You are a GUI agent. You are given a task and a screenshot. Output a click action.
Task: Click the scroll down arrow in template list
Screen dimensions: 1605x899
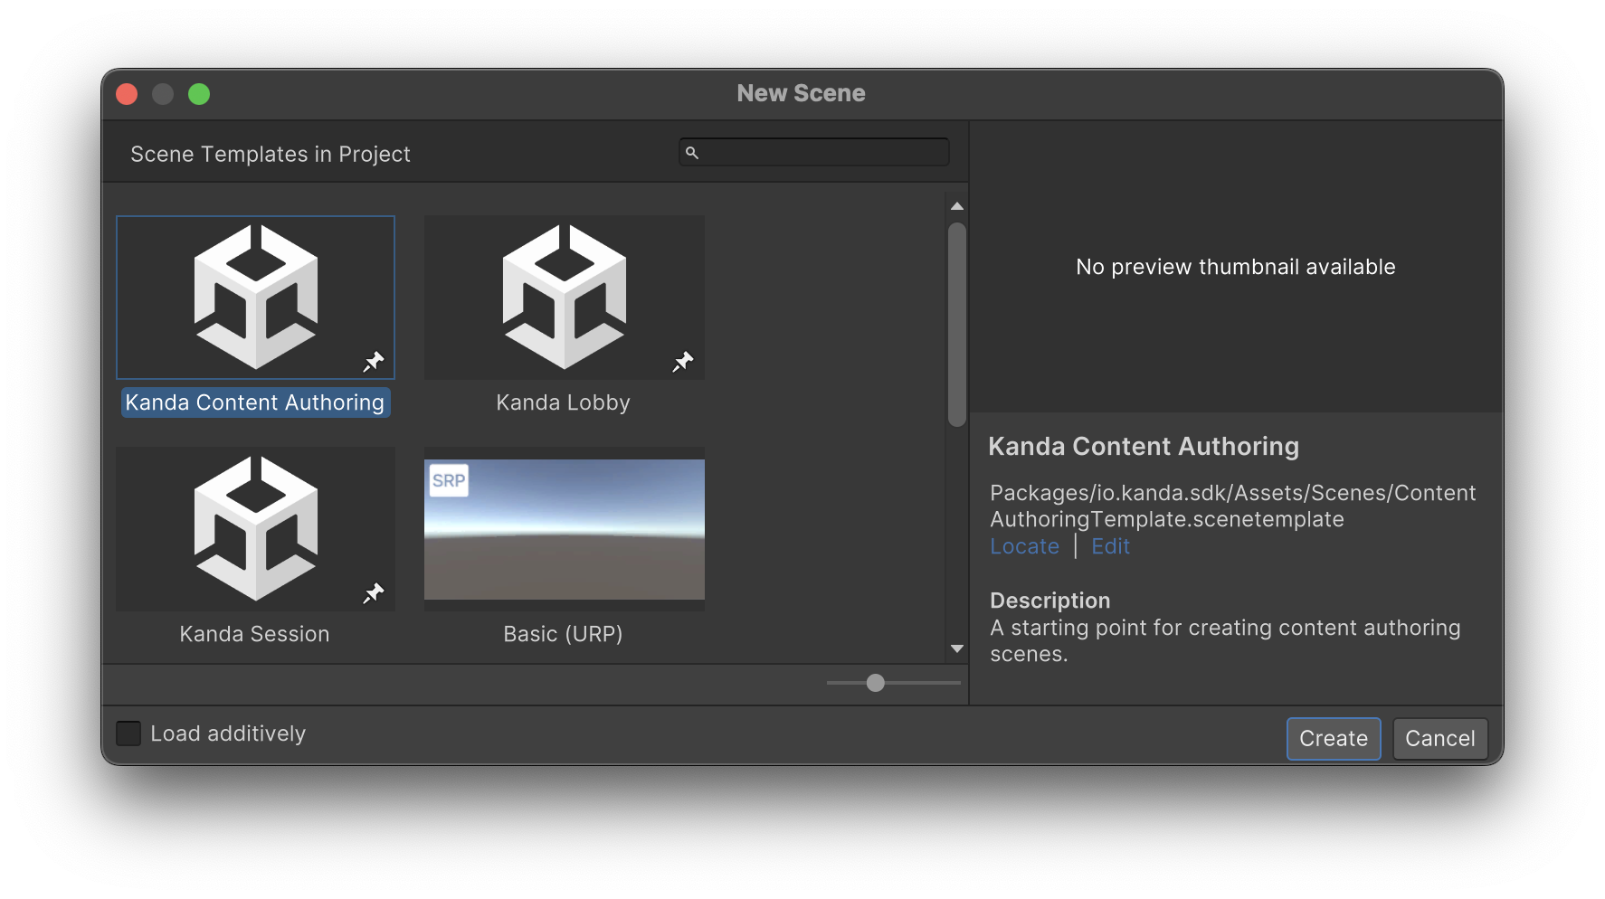(957, 648)
